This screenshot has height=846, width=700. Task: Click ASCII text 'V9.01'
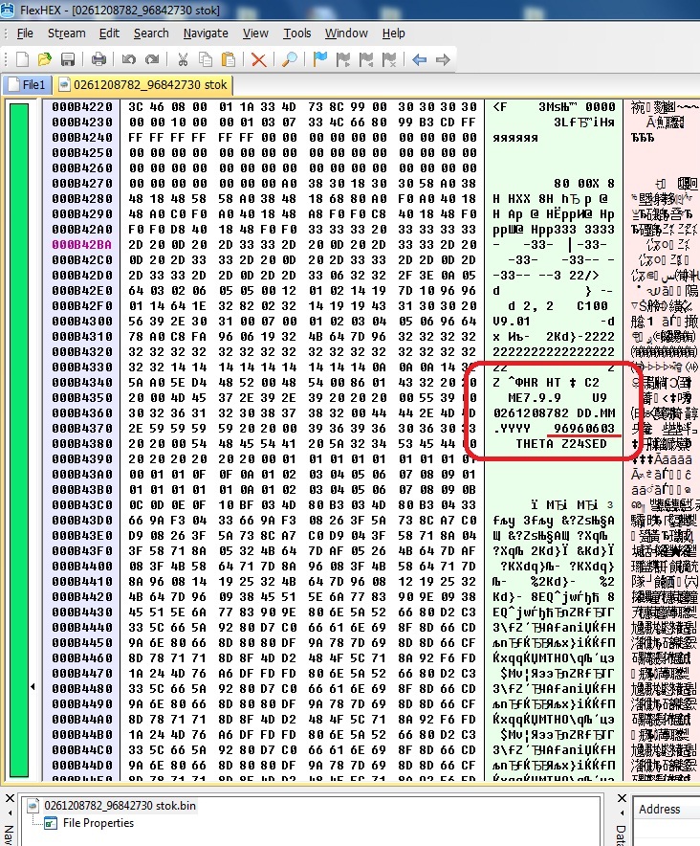[512, 321]
